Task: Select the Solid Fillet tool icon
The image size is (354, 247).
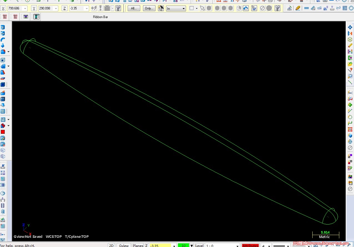Action: (x=3, y=66)
